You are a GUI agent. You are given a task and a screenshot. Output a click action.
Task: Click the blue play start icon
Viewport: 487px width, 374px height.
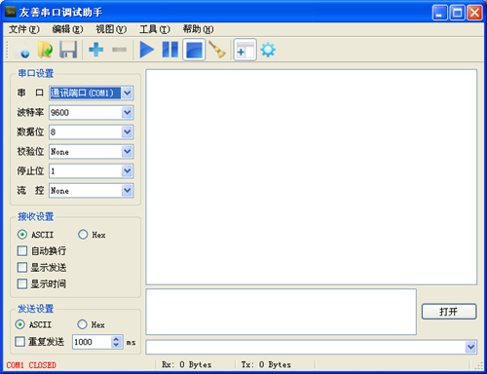[x=146, y=50]
